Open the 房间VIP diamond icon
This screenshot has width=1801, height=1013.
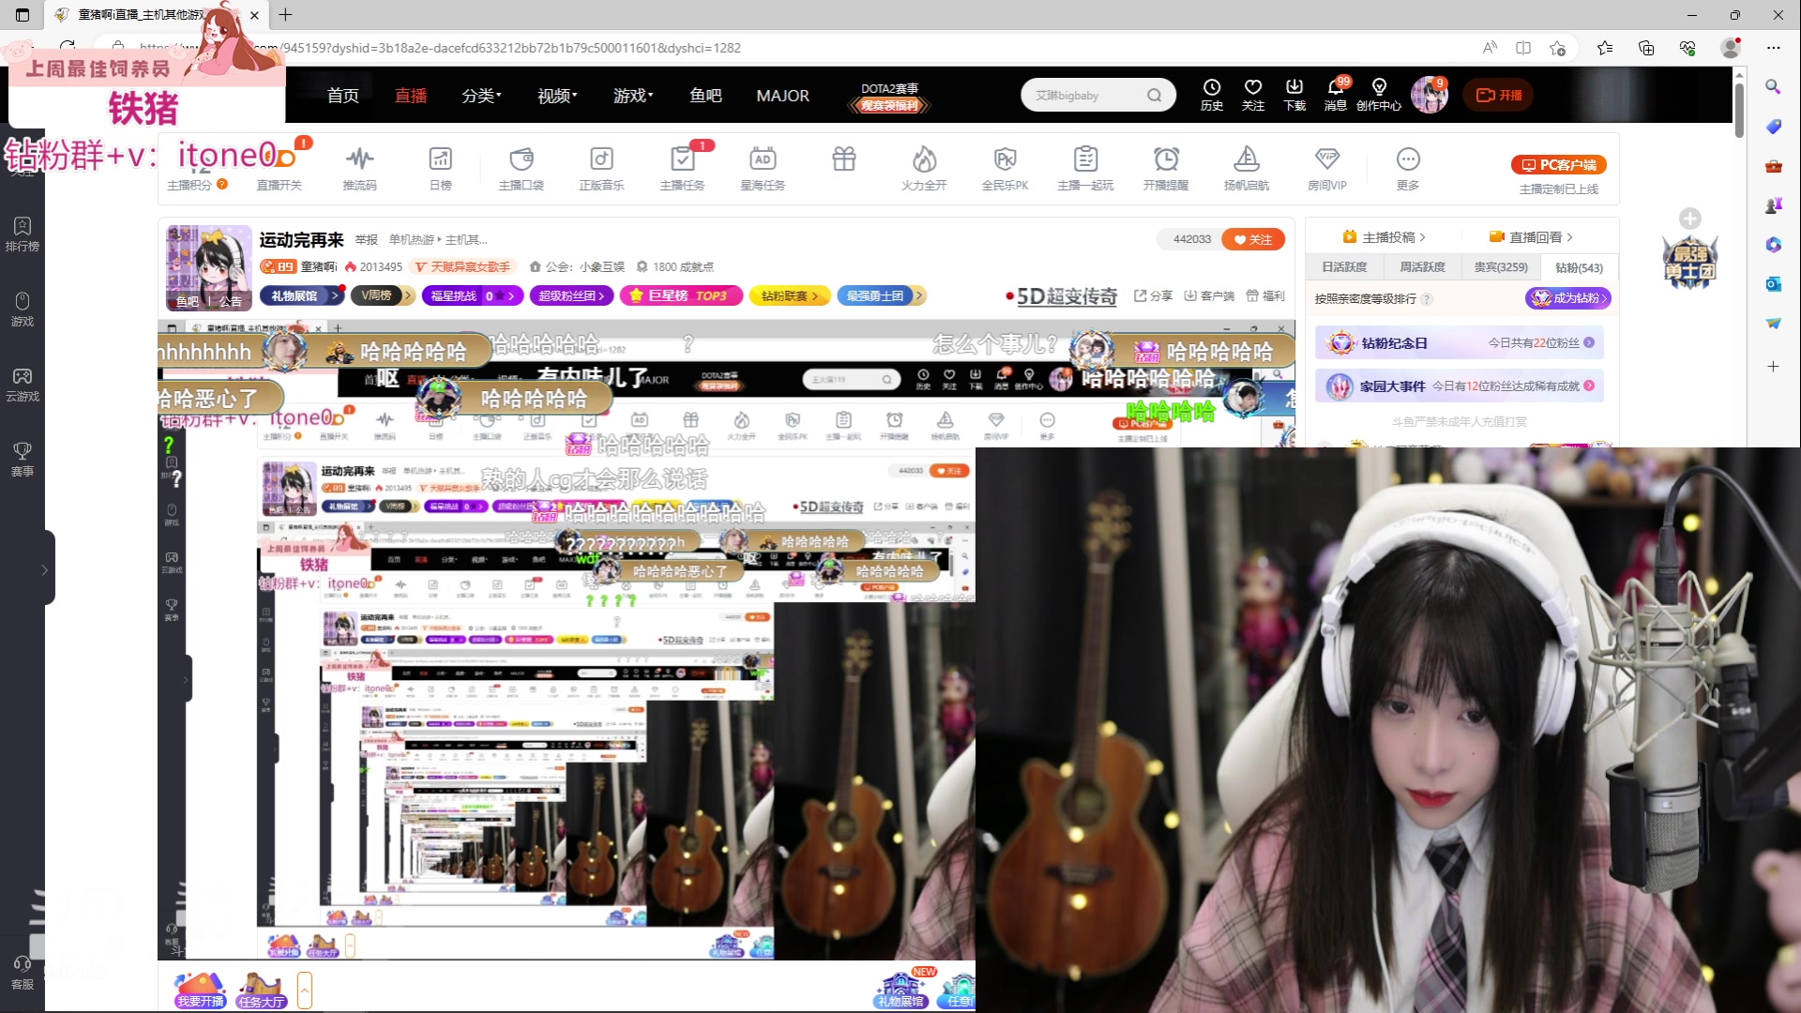pyautogui.click(x=1326, y=159)
